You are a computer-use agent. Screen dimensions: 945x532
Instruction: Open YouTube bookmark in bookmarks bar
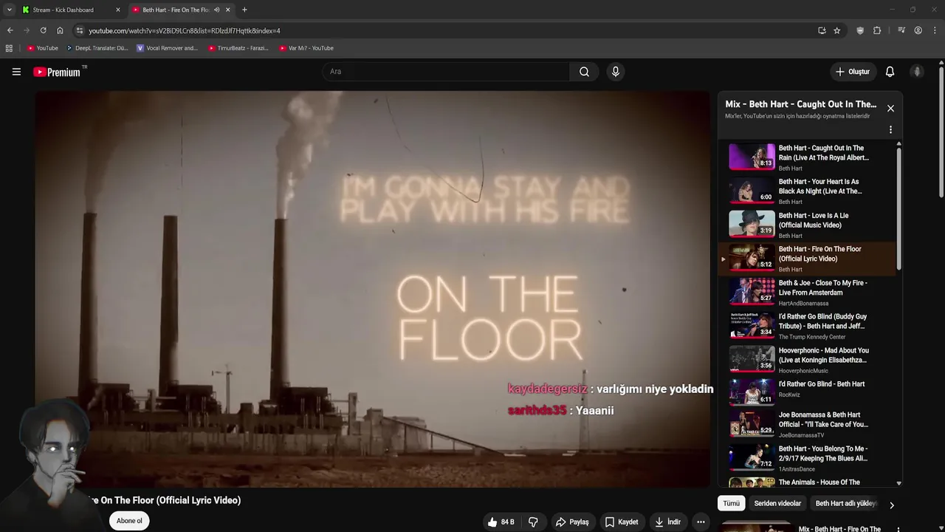(42, 48)
